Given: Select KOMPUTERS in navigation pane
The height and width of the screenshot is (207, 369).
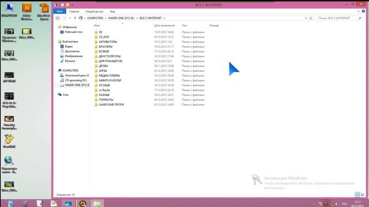Looking at the screenshot, I should pyautogui.click(x=70, y=70).
